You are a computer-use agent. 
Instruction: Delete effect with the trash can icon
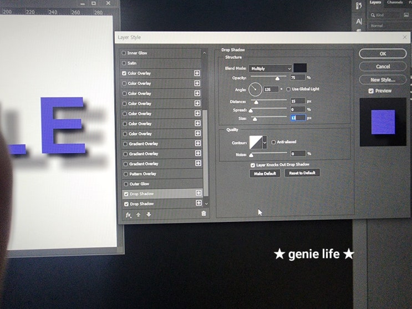204,214
